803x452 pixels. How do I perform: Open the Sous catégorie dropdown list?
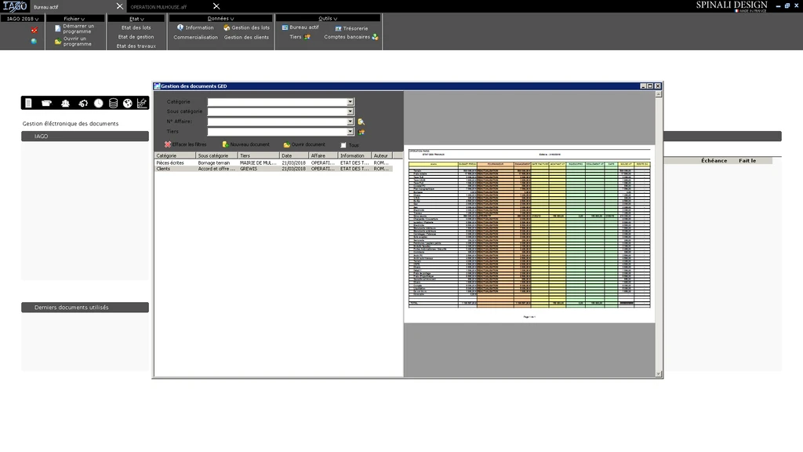(x=351, y=111)
